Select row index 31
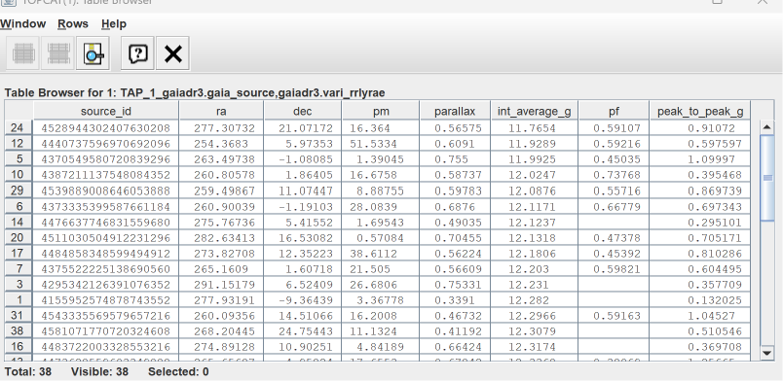783x381 pixels. coord(18,316)
